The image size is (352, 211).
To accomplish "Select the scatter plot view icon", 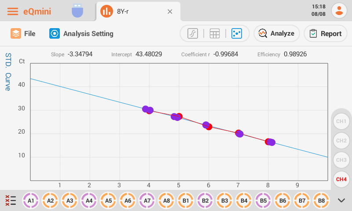I will pyautogui.click(x=237, y=33).
